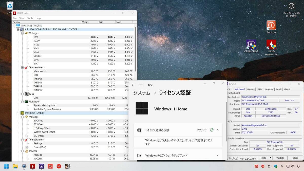
Task: Open the Recycle Bin desktop icon
Action: 10,6
